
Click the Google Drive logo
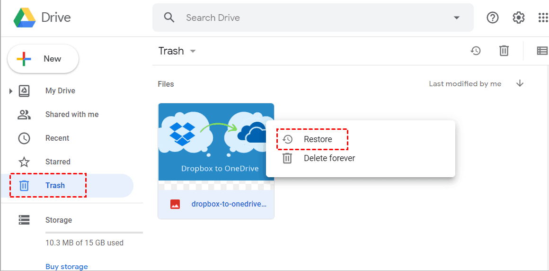pos(25,18)
